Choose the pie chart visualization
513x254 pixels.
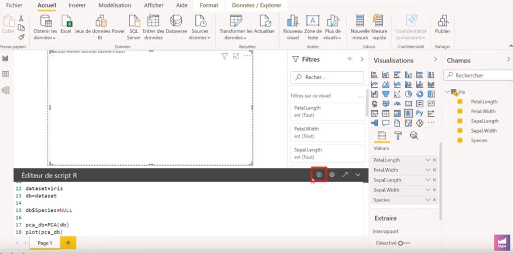[x=408, y=94]
